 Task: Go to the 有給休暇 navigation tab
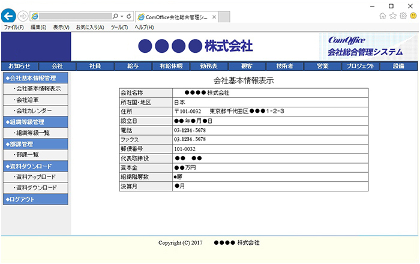tap(171, 66)
